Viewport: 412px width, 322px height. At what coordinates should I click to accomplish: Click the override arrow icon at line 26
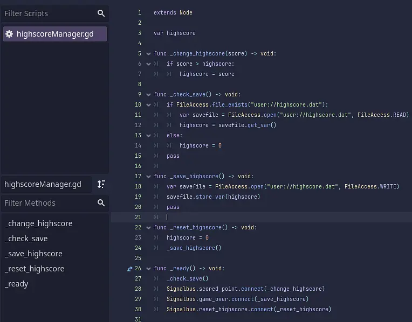130,269
